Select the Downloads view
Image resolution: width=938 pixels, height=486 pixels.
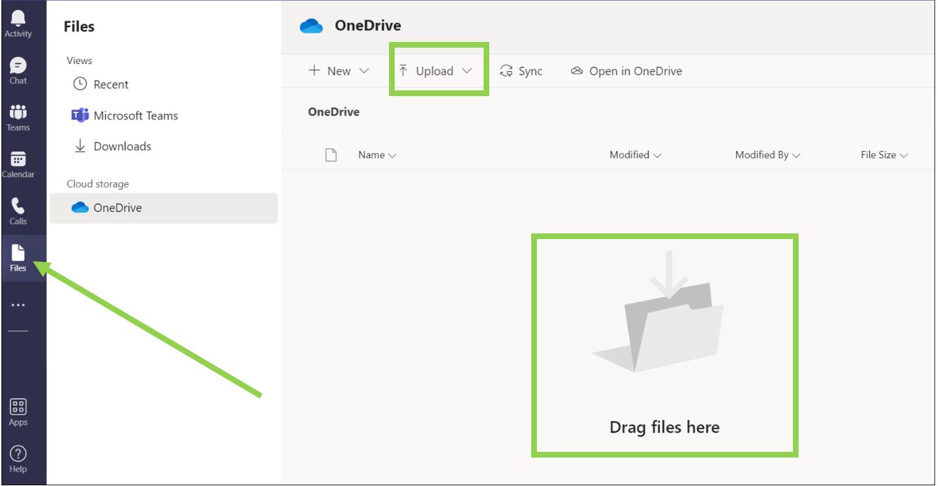pos(121,146)
